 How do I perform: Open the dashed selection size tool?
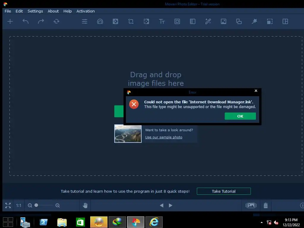click(x=270, y=21)
